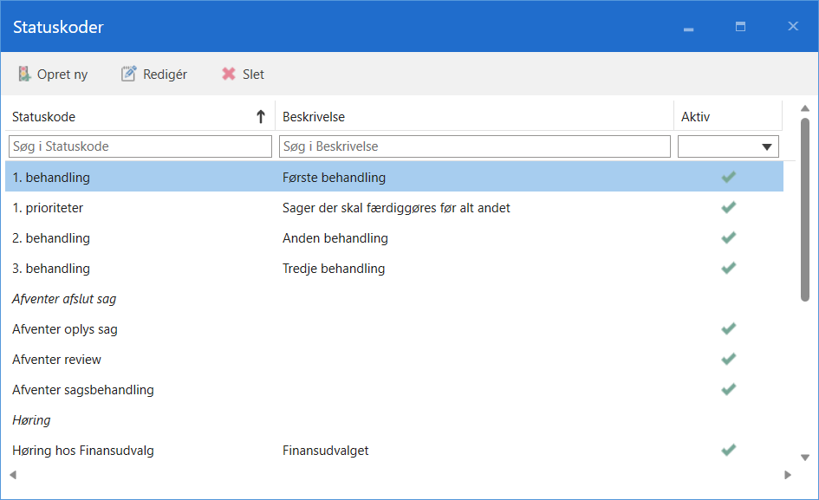Click the scroll right arrow

(x=788, y=475)
